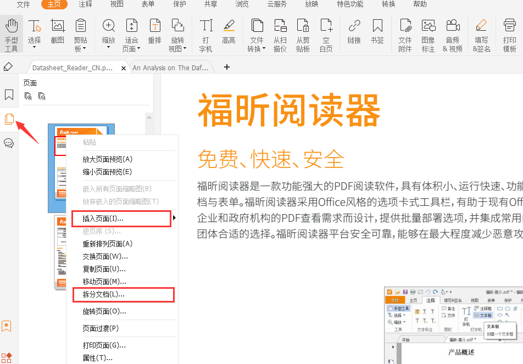Open the Fill & Sign (填写&签名) tool
The image size is (523, 364).
pyautogui.click(x=481, y=33)
